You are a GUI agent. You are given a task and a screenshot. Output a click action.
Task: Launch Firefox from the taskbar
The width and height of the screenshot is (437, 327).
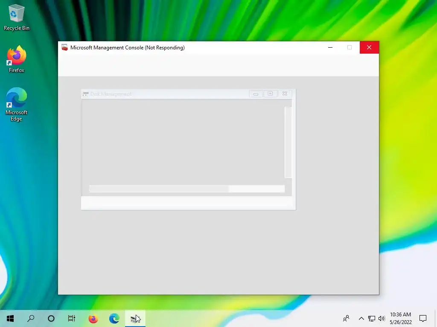coord(93,318)
